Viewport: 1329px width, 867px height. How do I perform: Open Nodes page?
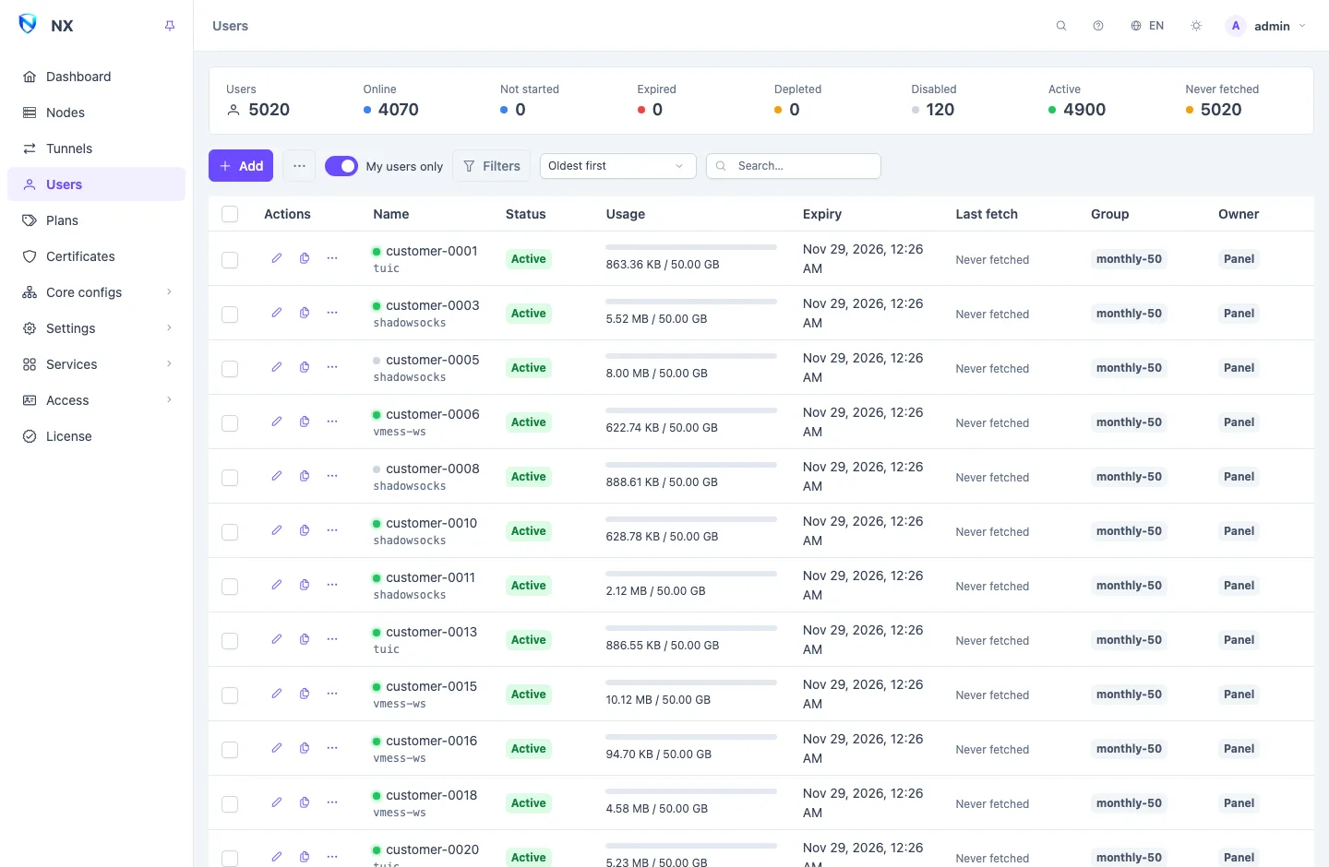pos(96,113)
